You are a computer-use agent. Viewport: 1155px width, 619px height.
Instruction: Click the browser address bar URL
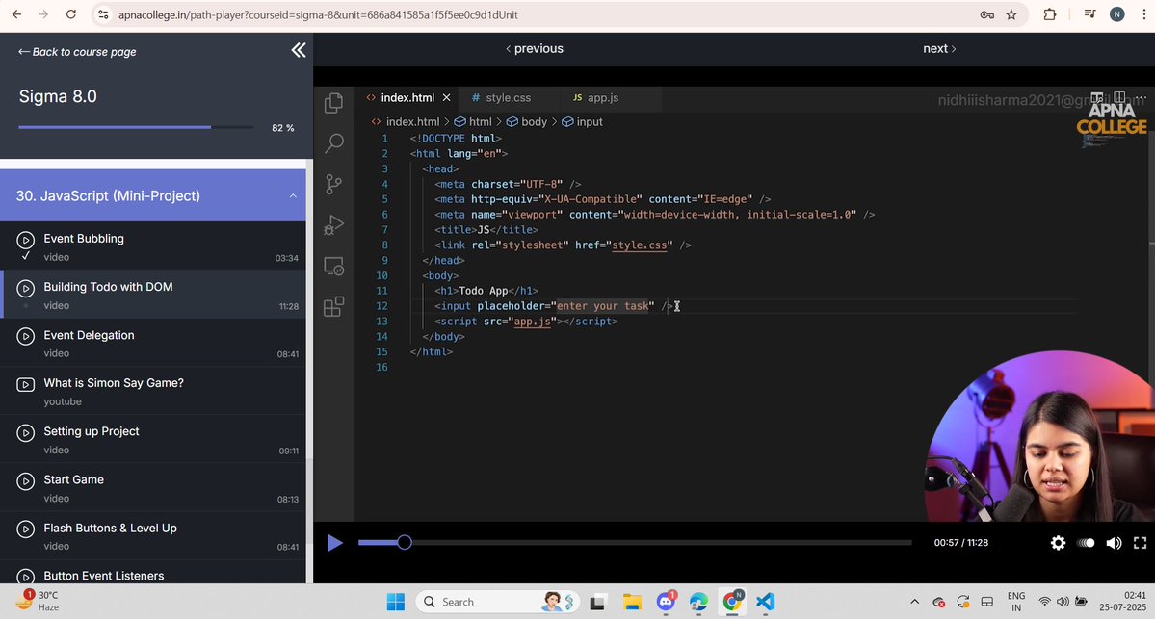point(318,14)
